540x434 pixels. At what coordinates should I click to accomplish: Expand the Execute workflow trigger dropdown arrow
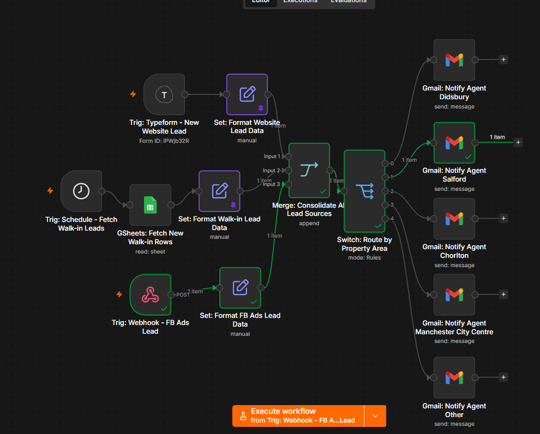[375, 416]
